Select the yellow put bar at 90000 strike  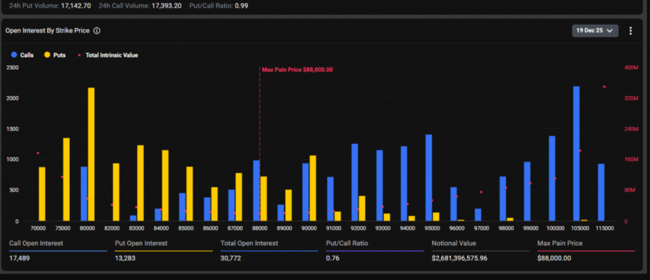click(312, 188)
